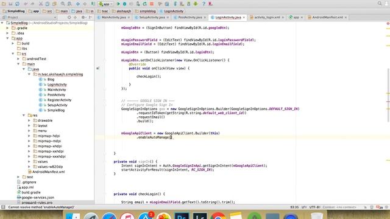Click the Paste icon in toolbar
This screenshot has height=219, width=390.
54,4
